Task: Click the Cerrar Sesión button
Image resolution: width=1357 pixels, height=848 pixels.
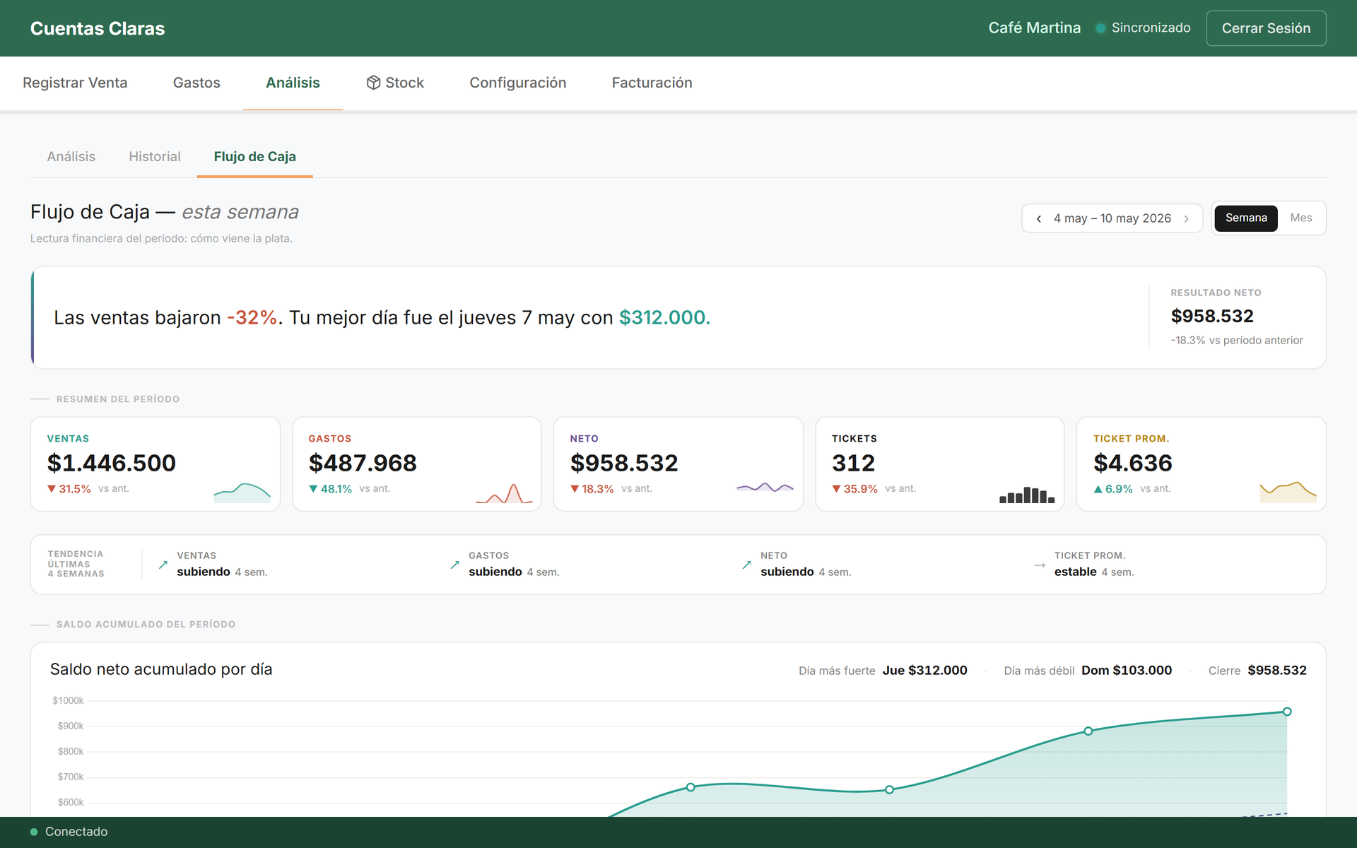Action: 1266,28
